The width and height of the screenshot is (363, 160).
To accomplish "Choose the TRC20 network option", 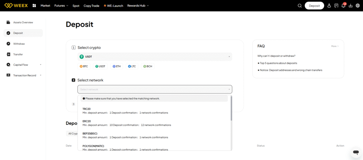I will [x=86, y=109].
